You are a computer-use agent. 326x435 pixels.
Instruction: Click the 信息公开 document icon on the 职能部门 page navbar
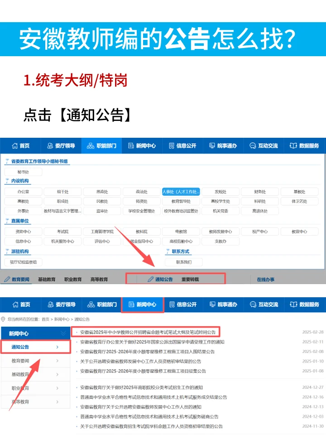click(172, 145)
